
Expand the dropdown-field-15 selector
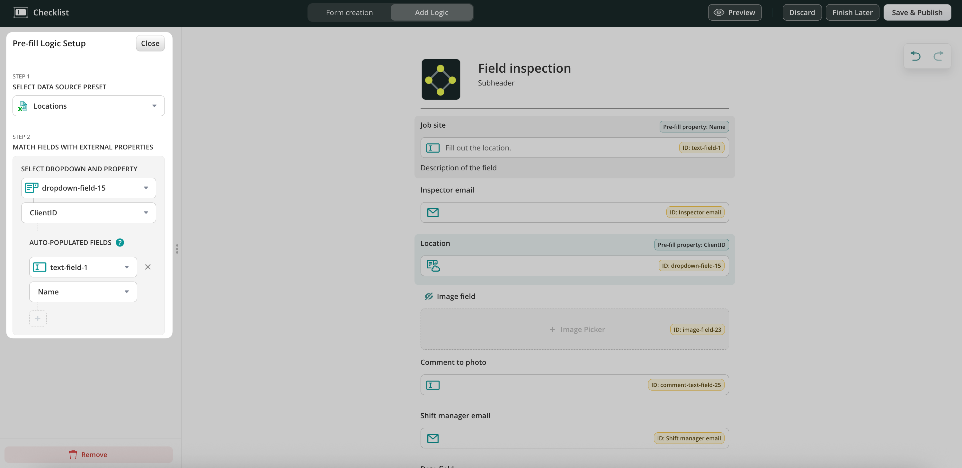click(x=88, y=188)
